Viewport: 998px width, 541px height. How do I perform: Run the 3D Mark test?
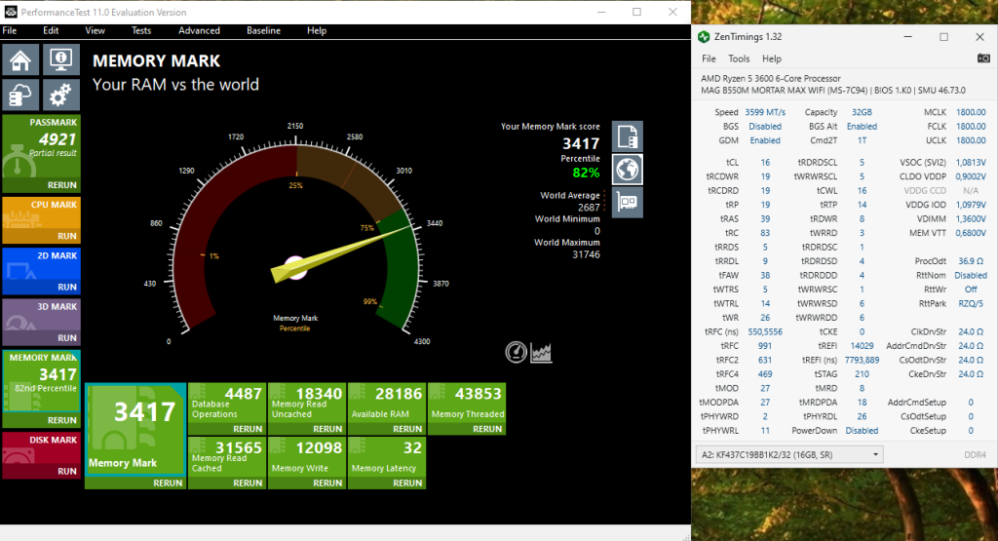click(x=67, y=338)
